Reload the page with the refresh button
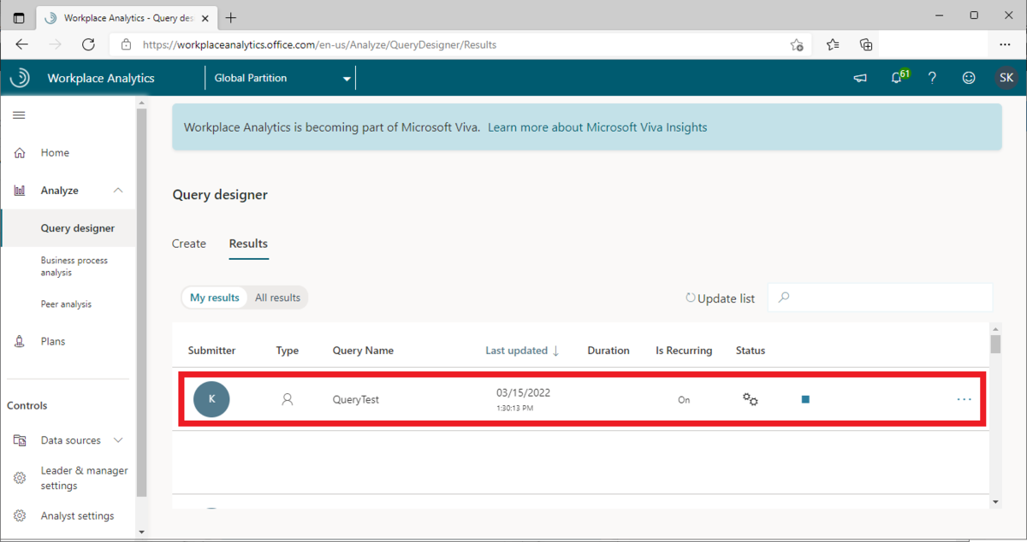Image resolution: width=1027 pixels, height=542 pixels. [88, 44]
